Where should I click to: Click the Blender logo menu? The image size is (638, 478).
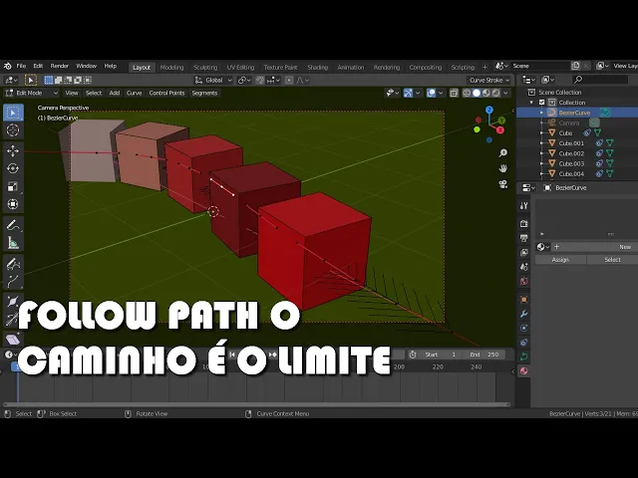[x=8, y=66]
